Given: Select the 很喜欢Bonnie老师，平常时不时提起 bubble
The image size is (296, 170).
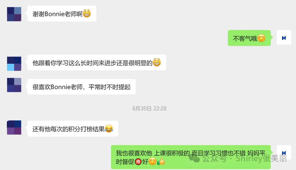Looking at the screenshot, I should 82,87.
